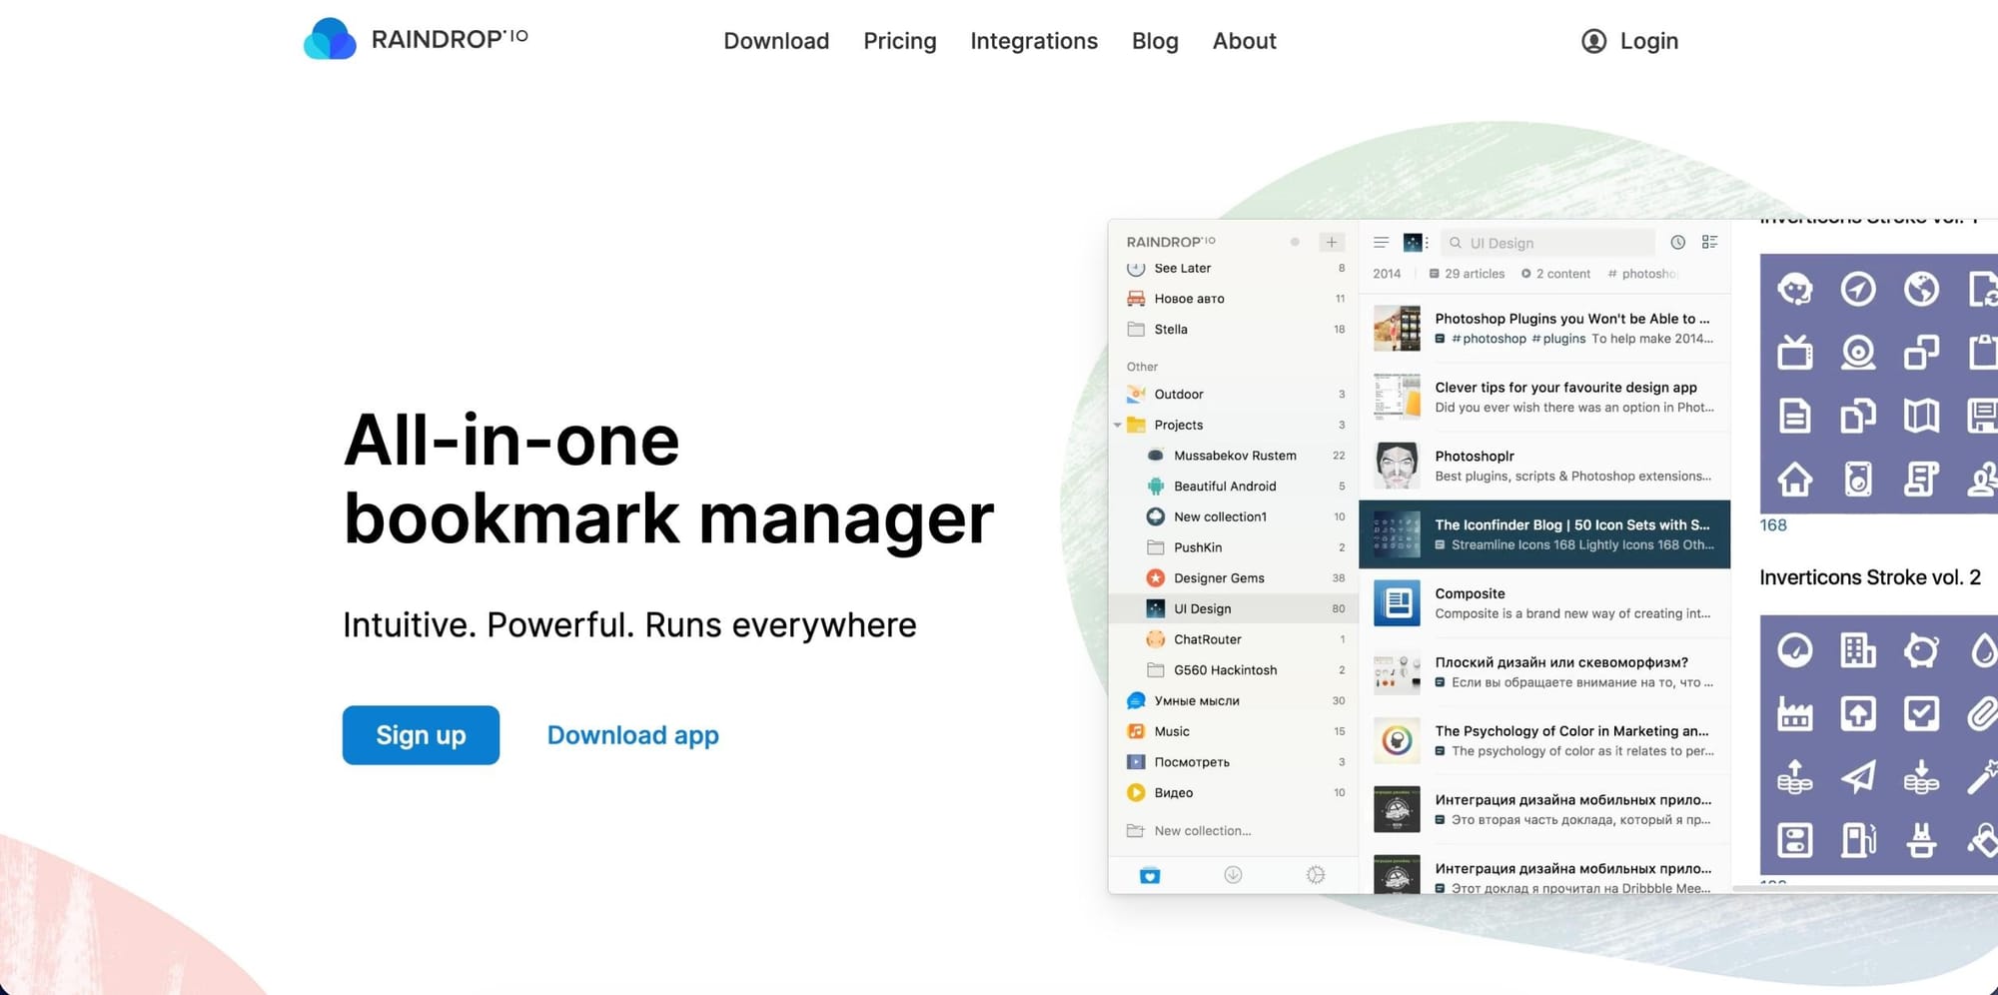
Task: Open downloads with the circled arrow icon
Action: [1233, 875]
